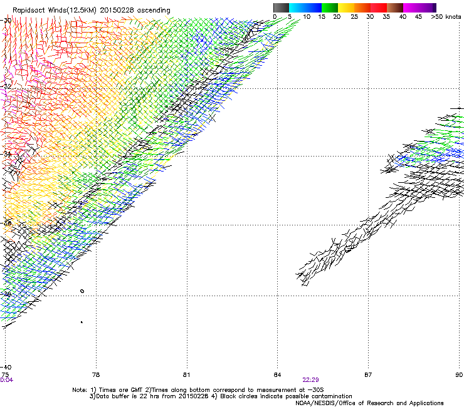
Task: Click the longitude label '90'
Action: pos(459,375)
